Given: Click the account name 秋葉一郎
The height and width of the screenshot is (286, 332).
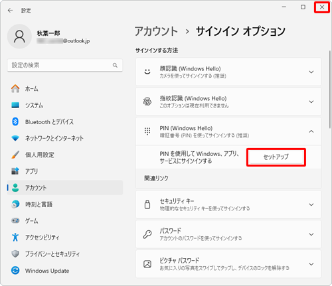Looking at the screenshot, I should tap(48, 33).
